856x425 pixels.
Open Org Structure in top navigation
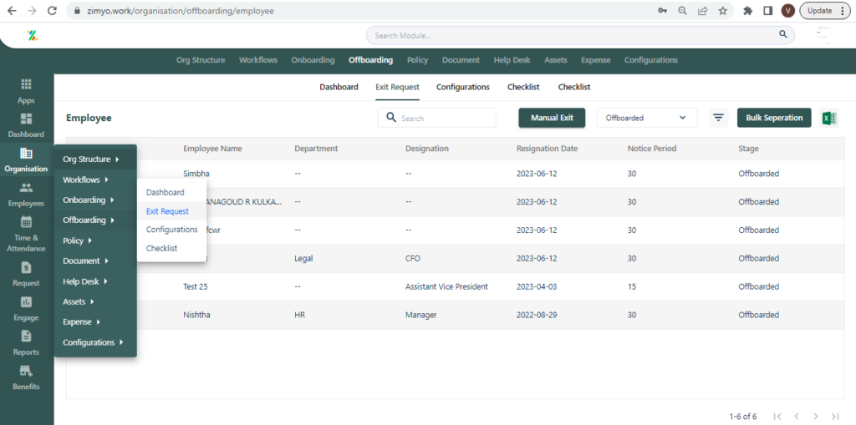point(201,60)
